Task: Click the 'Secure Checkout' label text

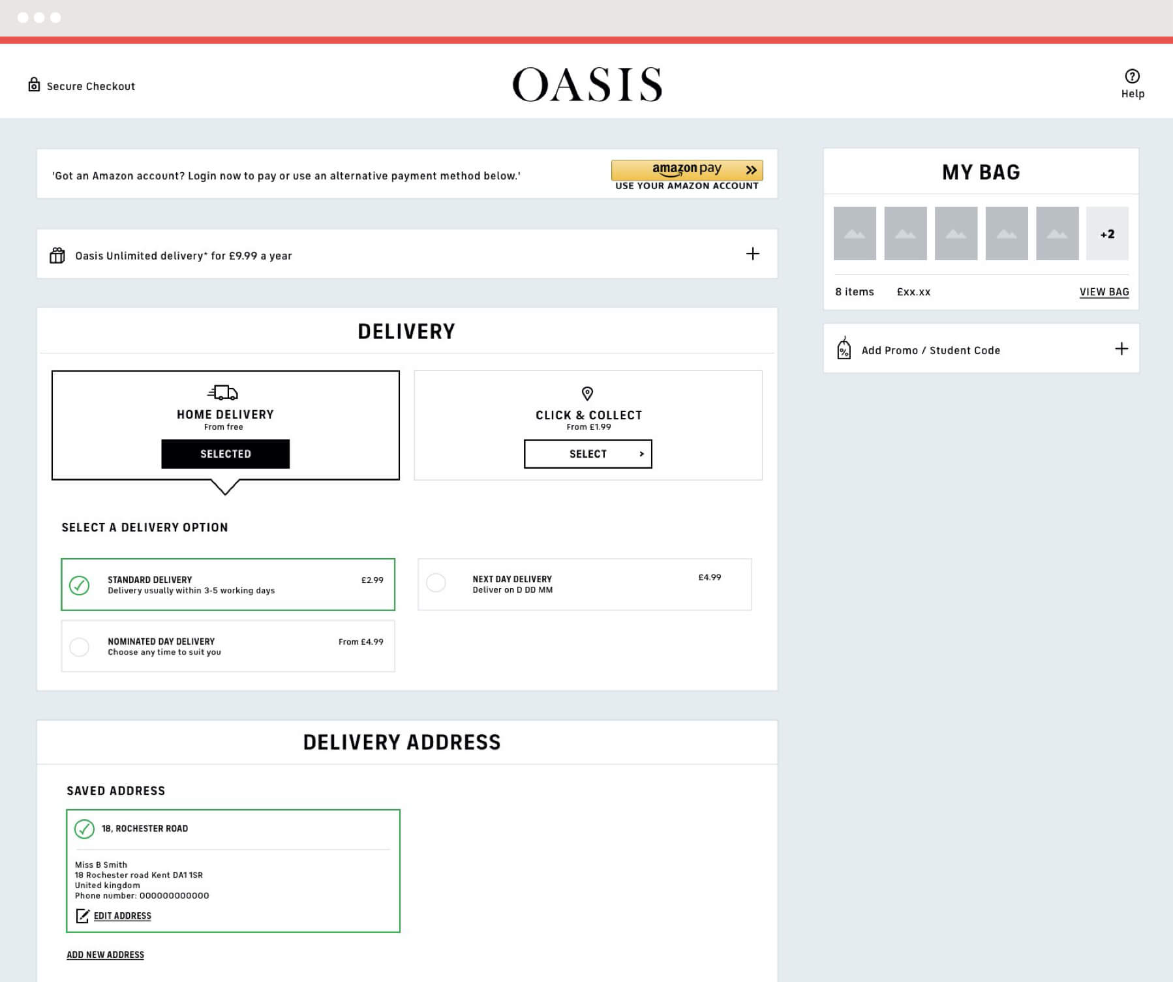Action: (91, 86)
